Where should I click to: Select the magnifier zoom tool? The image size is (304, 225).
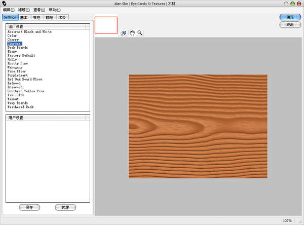pos(140,33)
